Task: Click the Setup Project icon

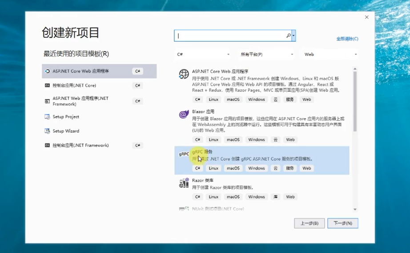Action: [47, 117]
